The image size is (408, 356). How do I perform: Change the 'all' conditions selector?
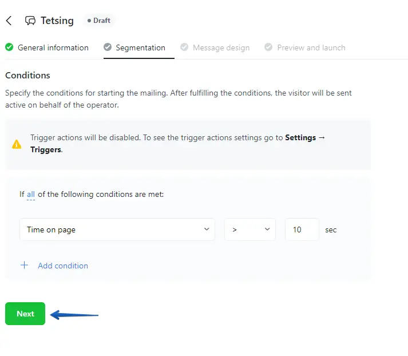tap(31, 195)
